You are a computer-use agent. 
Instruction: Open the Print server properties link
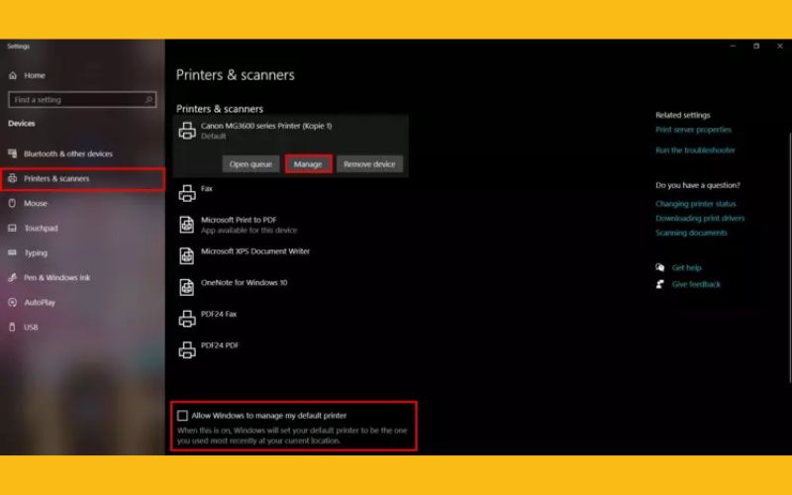[693, 130]
